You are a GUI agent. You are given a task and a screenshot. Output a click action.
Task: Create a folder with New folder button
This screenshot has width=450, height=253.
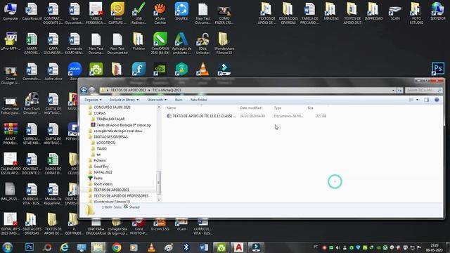[198, 100]
